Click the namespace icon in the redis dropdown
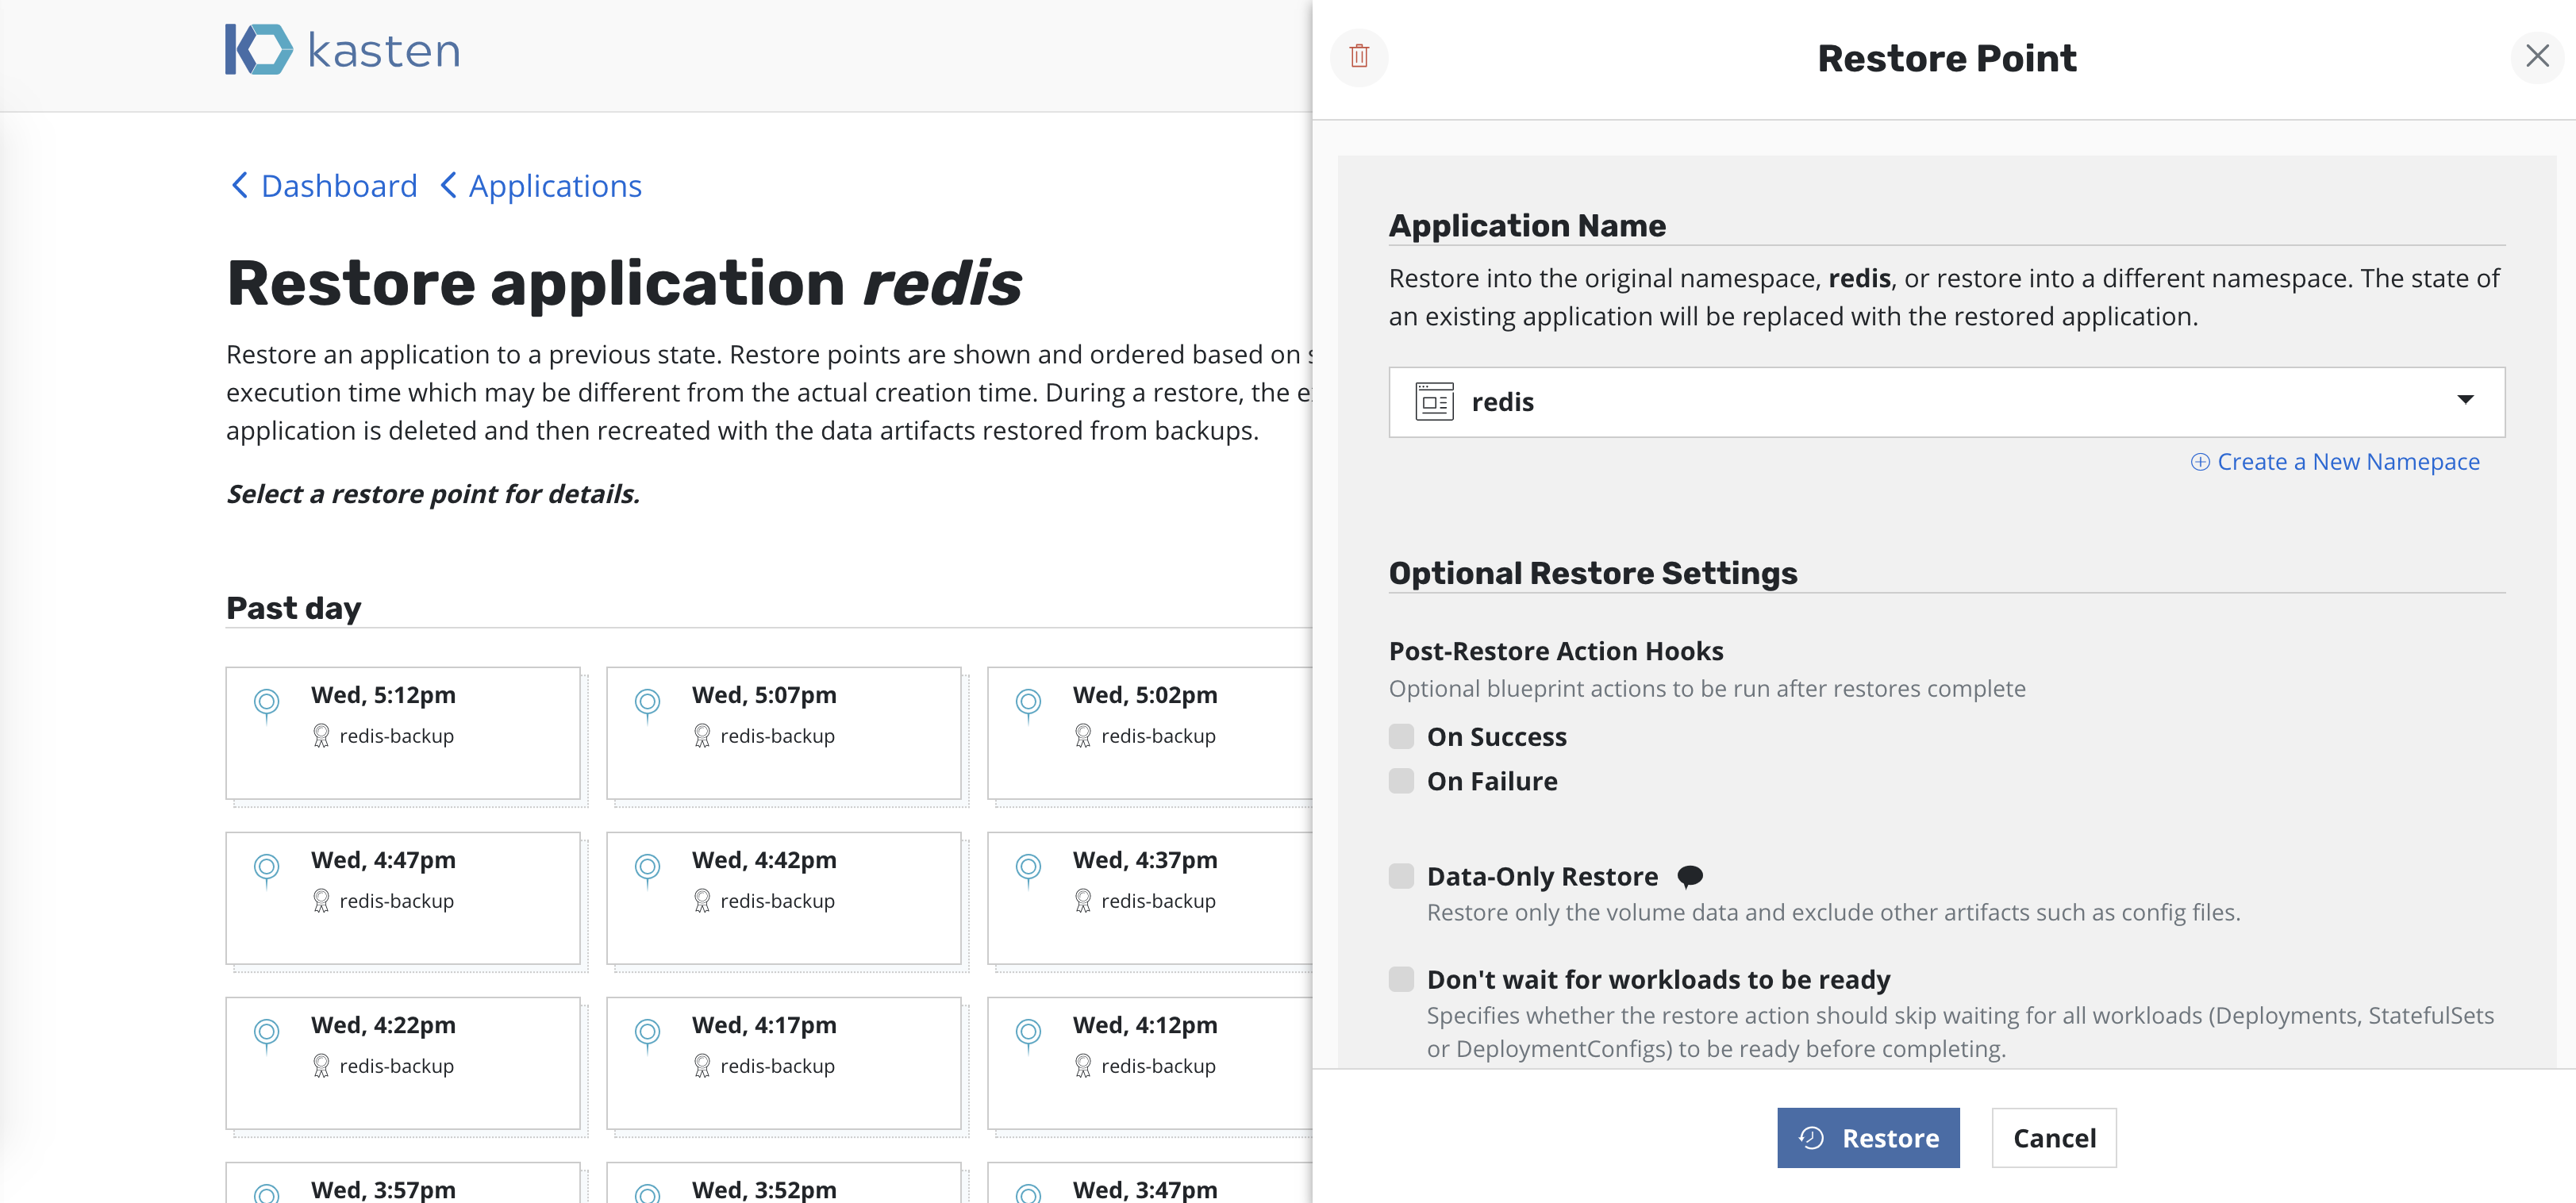Screen dimensions: 2576x1203 click(x=1434, y=402)
